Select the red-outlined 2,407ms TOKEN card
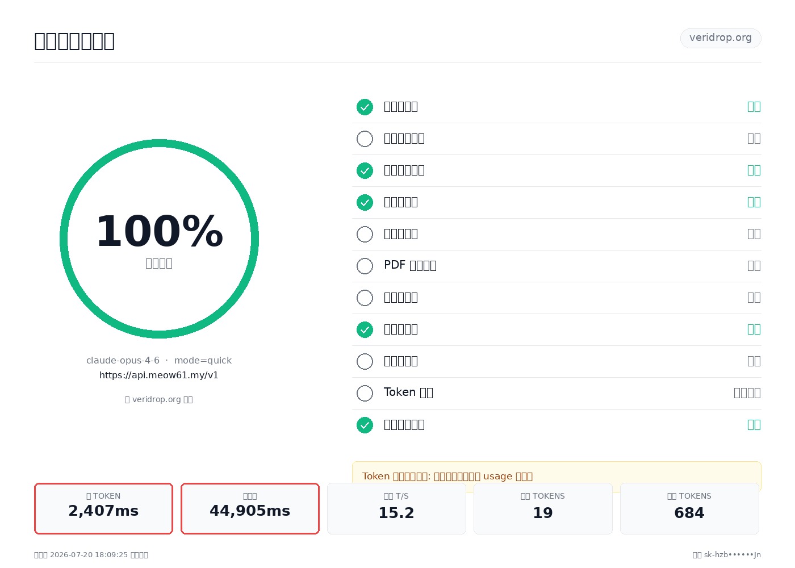795x568 pixels. point(103,508)
